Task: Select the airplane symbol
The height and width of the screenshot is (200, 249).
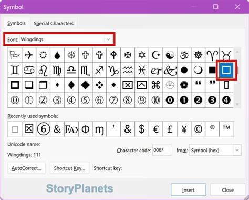Action: pos(29,55)
